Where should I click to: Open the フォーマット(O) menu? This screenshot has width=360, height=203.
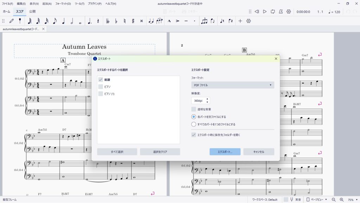pyautogui.click(x=63, y=4)
